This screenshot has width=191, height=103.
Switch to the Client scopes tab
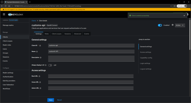[56, 34]
